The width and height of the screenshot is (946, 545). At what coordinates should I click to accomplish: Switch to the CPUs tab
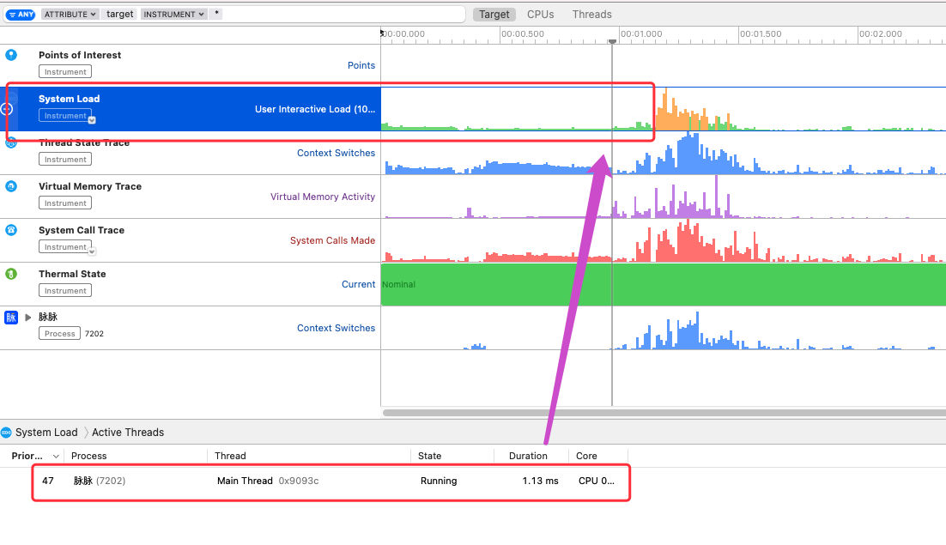tap(541, 15)
